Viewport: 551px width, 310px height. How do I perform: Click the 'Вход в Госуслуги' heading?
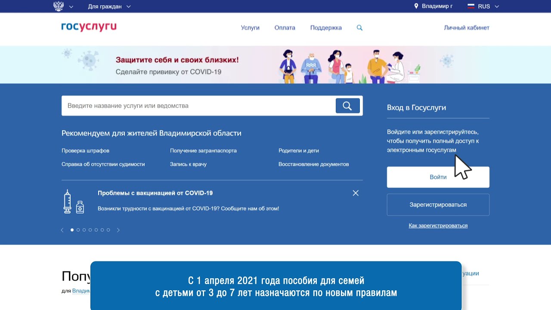pos(416,108)
